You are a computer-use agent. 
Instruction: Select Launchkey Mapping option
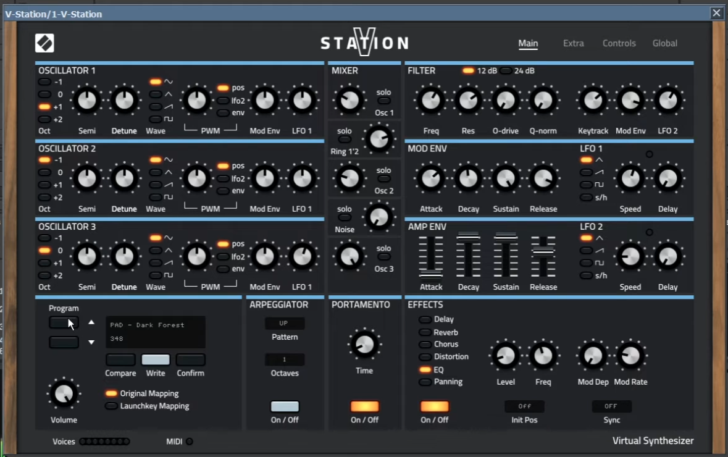pyautogui.click(x=111, y=406)
